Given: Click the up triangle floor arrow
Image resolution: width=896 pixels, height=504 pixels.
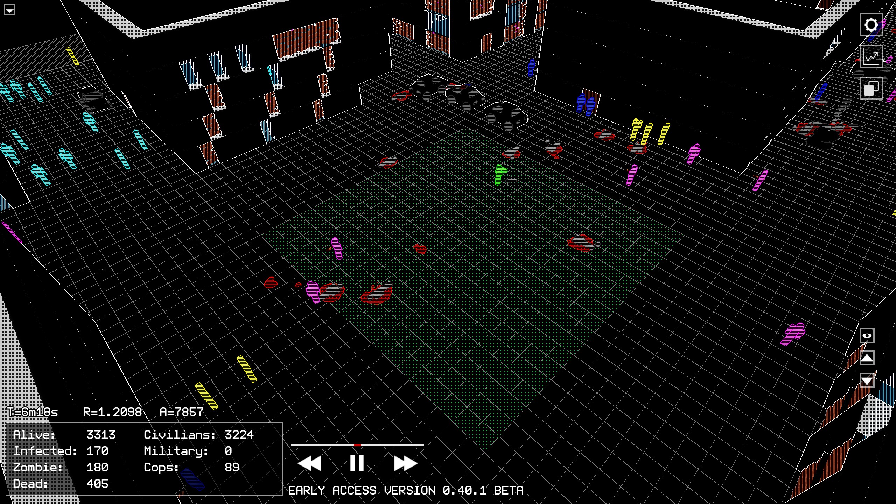Looking at the screenshot, I should click(867, 358).
